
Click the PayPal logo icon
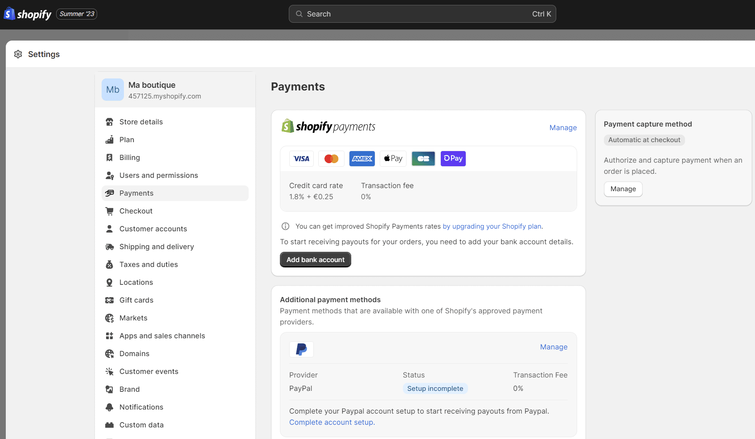coord(301,349)
